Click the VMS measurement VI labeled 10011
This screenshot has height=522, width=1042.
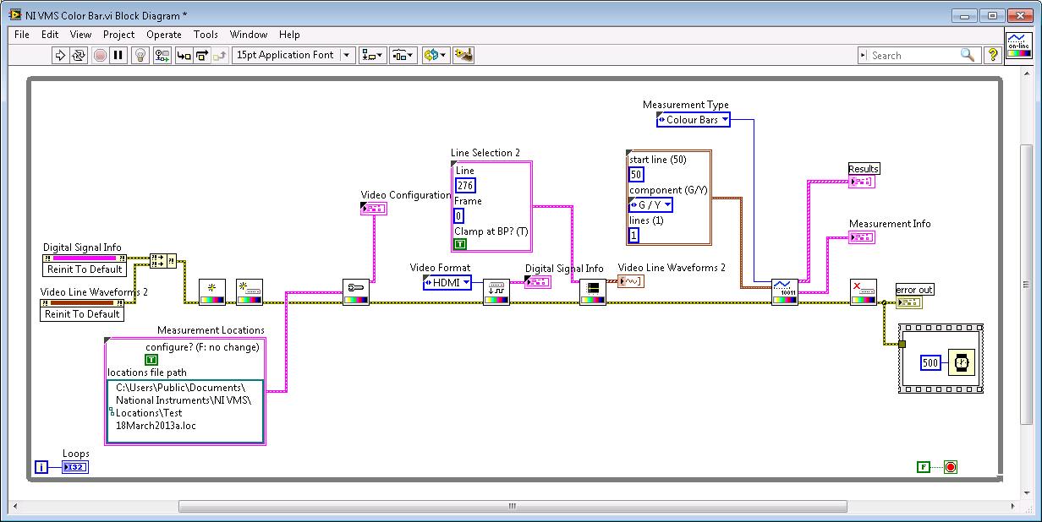click(x=785, y=292)
